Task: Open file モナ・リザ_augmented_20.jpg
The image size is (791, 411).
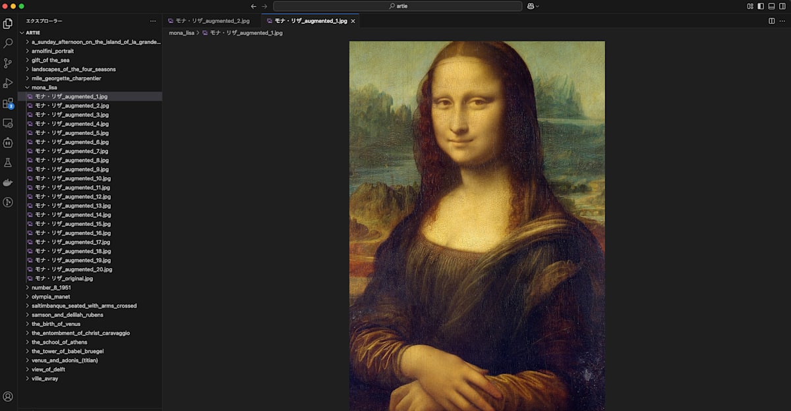Action: 90,269
